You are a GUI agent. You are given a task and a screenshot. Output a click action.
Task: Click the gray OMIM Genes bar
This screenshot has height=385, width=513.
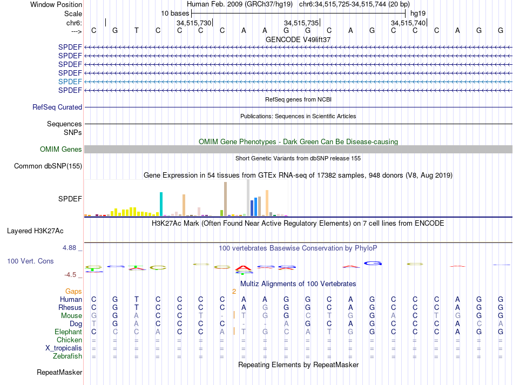pos(298,149)
